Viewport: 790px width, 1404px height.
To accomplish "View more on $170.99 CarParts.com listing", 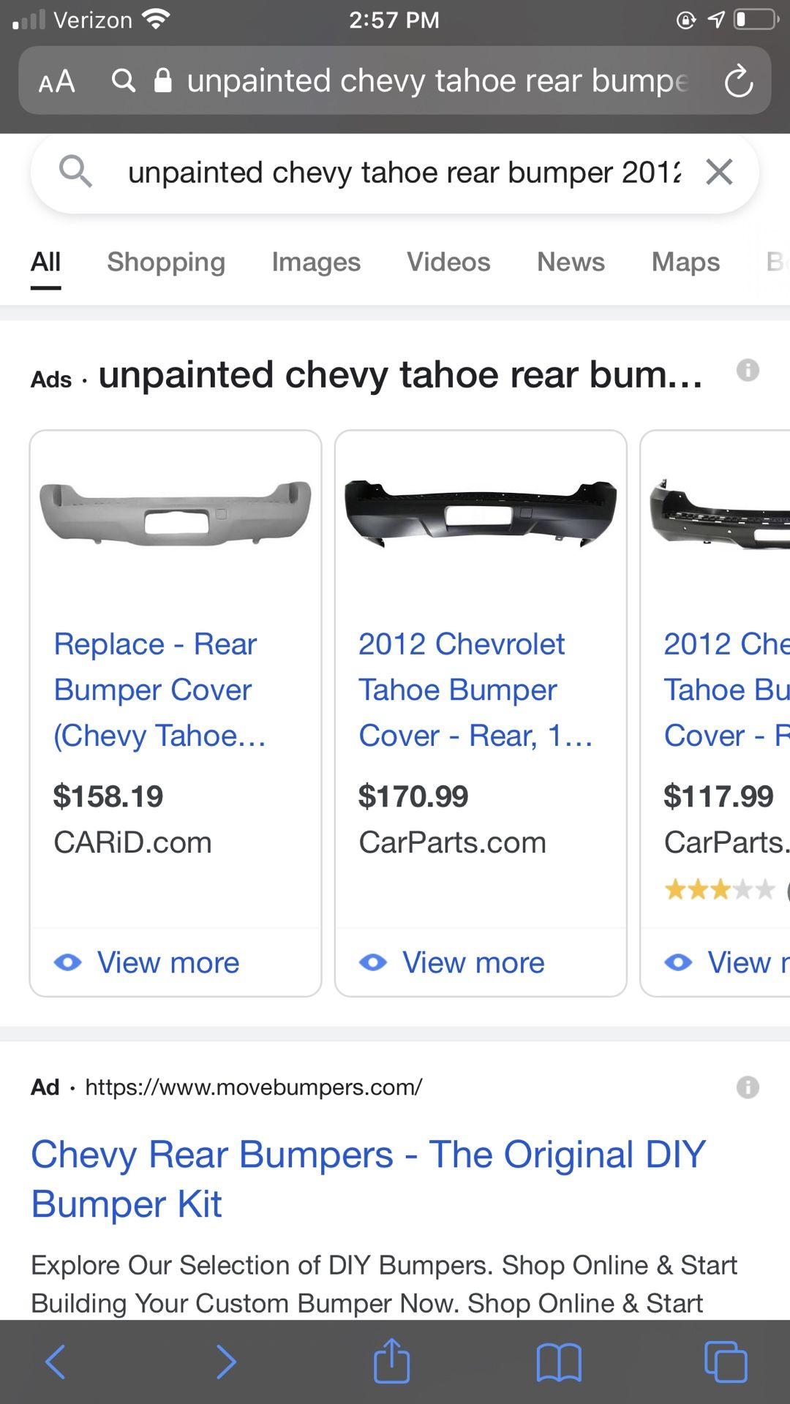I will (473, 962).
